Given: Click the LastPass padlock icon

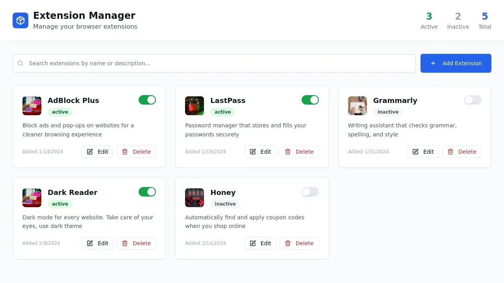Looking at the screenshot, I should [195, 105].
